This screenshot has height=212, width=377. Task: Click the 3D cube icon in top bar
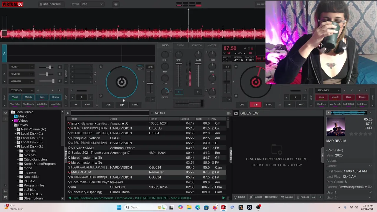point(116,4)
